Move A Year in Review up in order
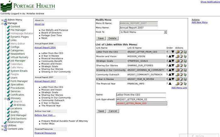The image size is (220, 137). (x=170, y=79)
